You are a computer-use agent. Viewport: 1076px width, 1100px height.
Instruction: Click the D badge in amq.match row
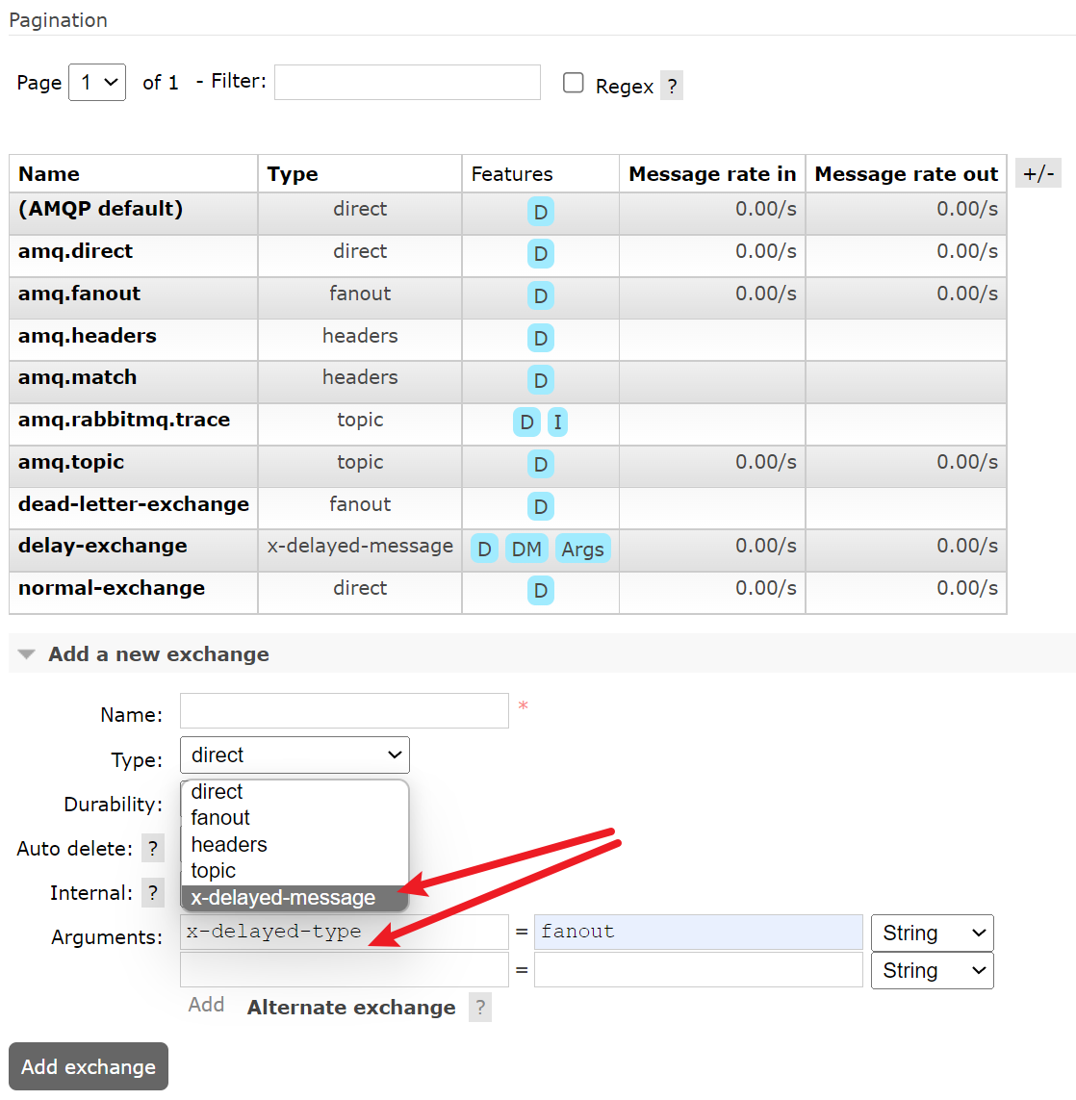(x=540, y=380)
